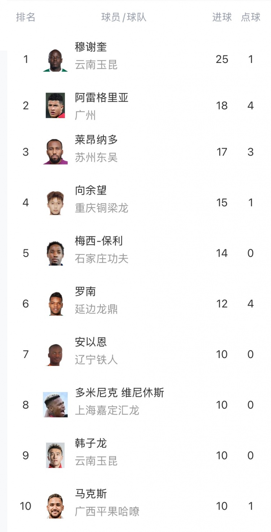This screenshot has height=532, width=271.
Task: Click the 球员/球队 column header
Action: pos(124,17)
